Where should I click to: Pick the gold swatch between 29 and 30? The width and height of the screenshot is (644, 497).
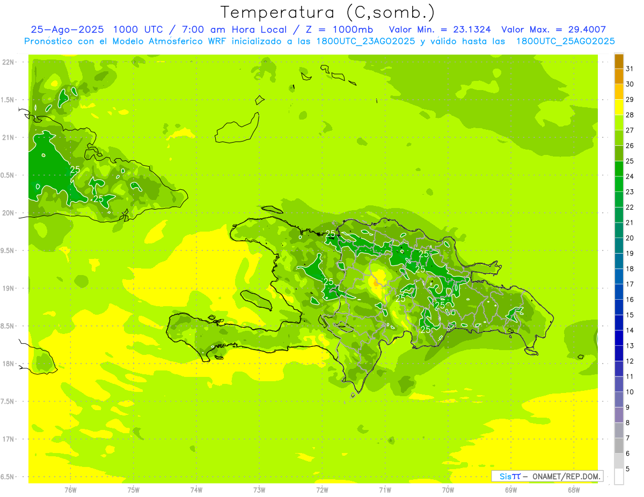[619, 92]
